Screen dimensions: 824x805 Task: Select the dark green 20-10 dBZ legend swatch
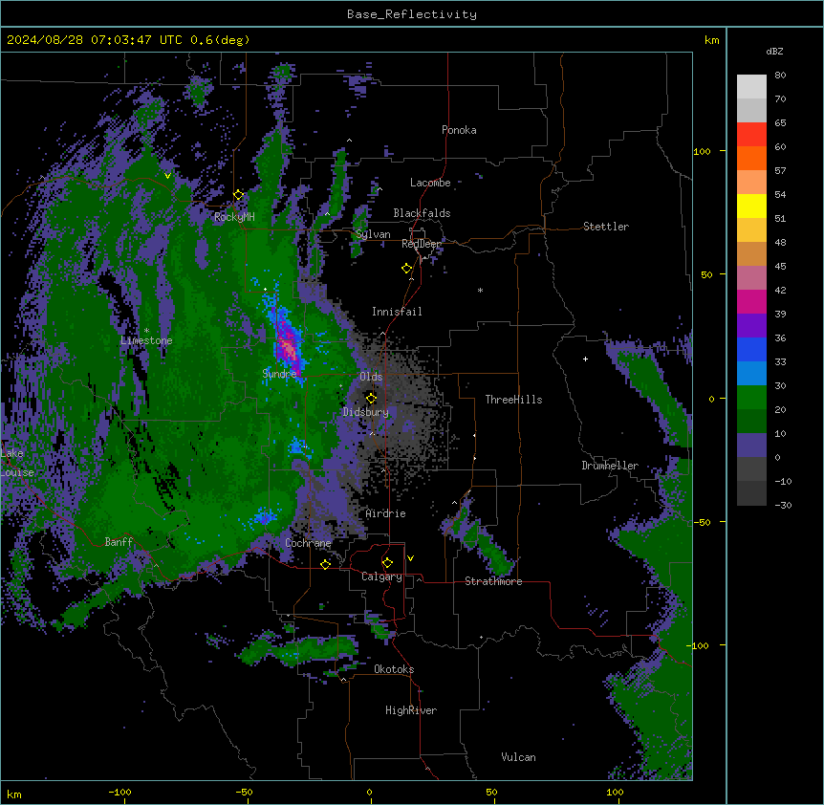point(751,422)
